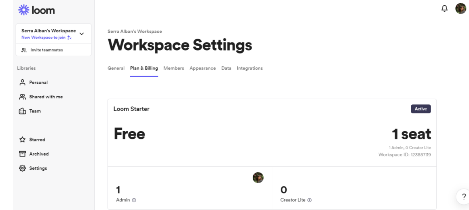This screenshot has width=469, height=210.
Task: Click the Serra Alban's Workspace sidebar name
Action: 49,31
